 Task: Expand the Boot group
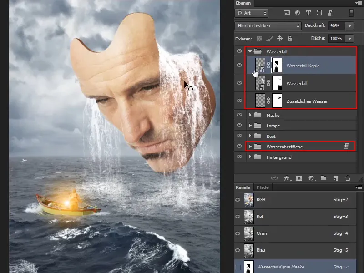point(250,136)
